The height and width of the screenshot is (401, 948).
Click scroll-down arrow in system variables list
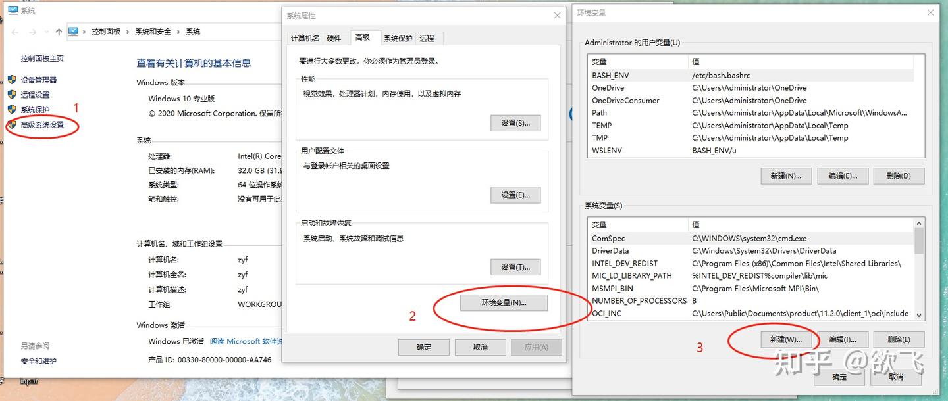coord(919,315)
